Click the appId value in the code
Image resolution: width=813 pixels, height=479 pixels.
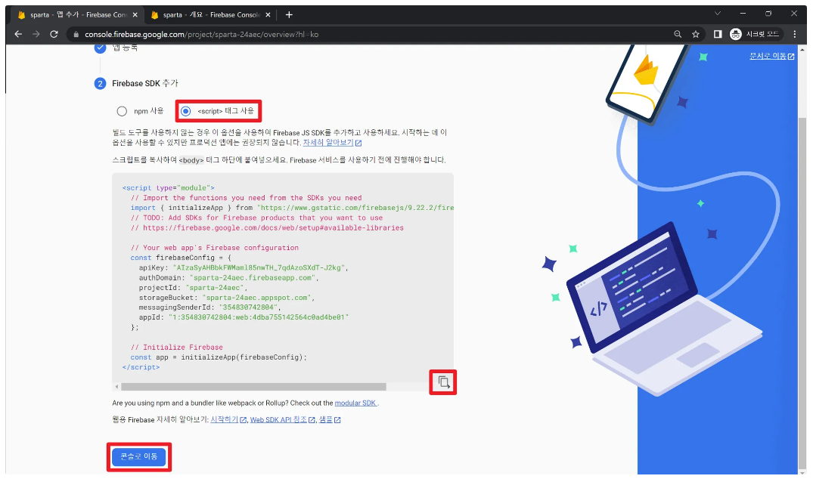click(x=259, y=317)
